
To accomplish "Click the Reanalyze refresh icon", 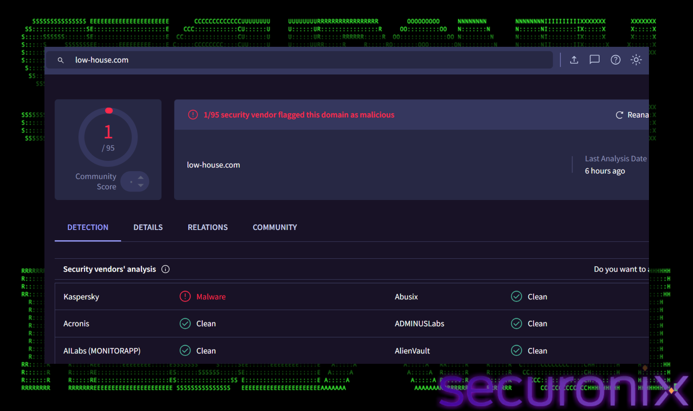I will pos(619,115).
